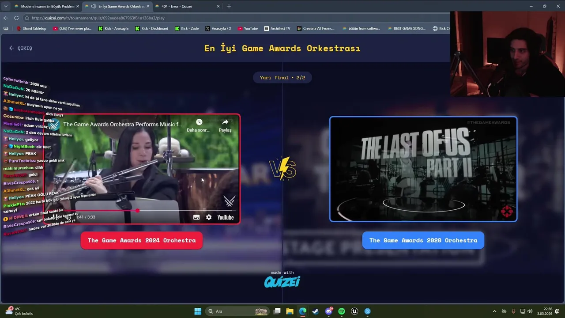View site info icon in address bar
The width and height of the screenshot is (565, 318).
pos(27,18)
